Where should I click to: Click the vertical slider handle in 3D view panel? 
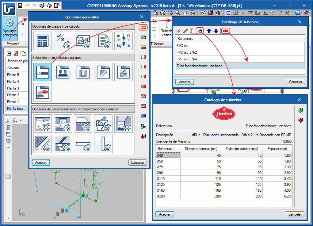8,177
